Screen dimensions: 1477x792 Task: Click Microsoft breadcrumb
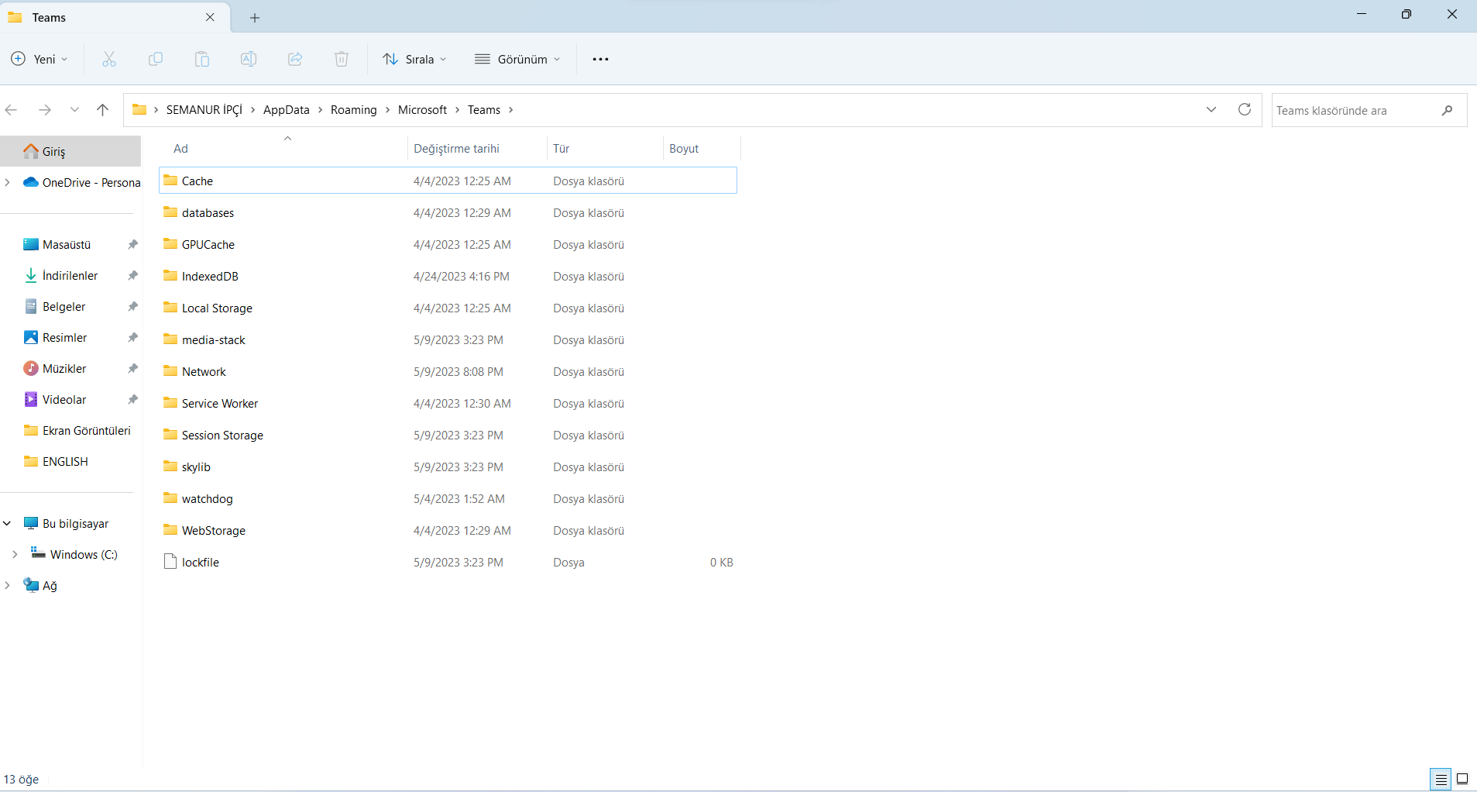click(422, 110)
